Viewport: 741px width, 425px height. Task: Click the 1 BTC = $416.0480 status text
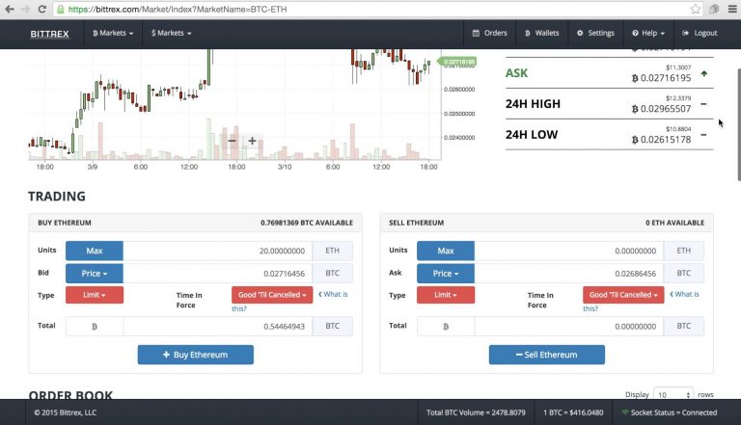pyautogui.click(x=573, y=412)
